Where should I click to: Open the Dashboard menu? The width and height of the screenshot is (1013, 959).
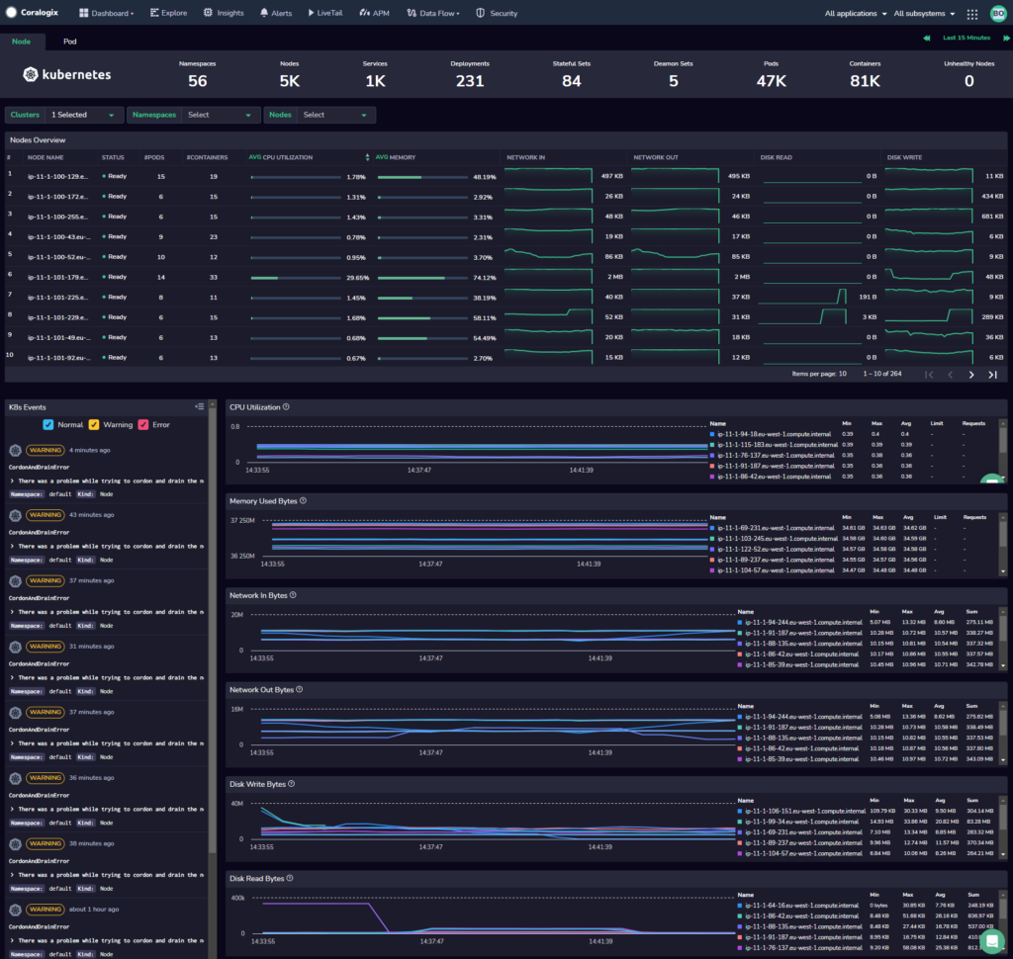pos(107,13)
